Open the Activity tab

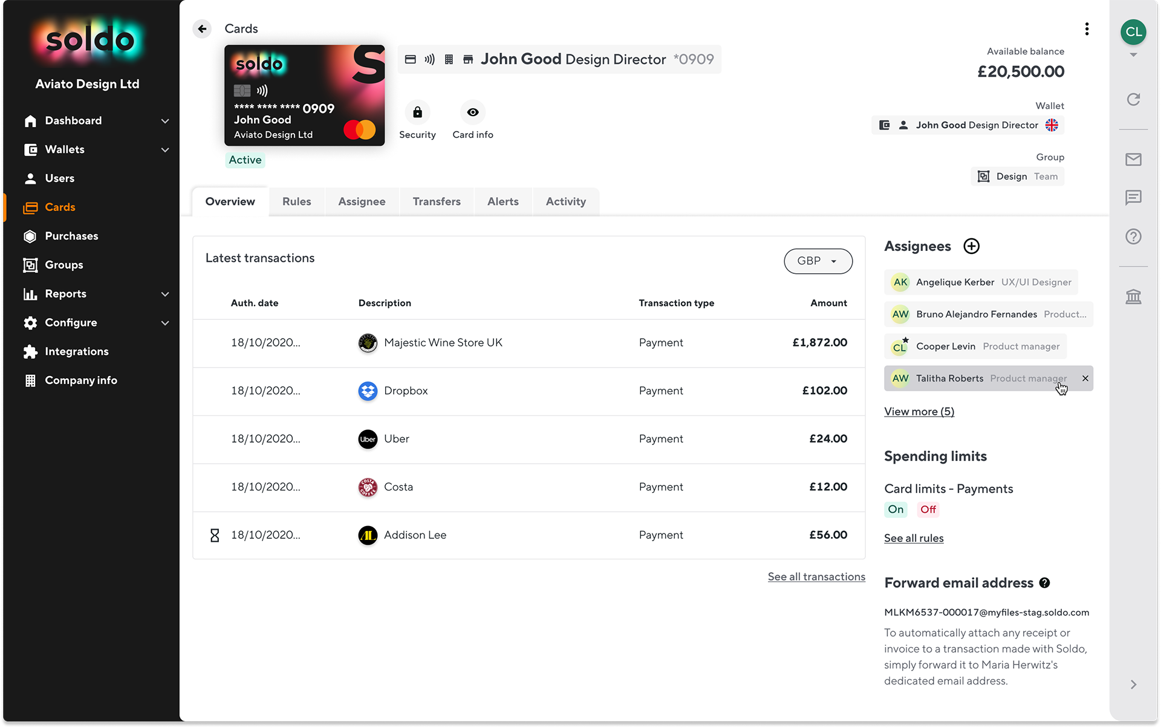pyautogui.click(x=565, y=201)
